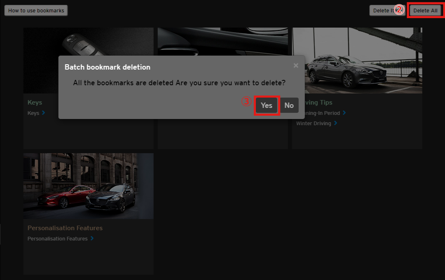Open How to use bookmarks

coord(36,11)
